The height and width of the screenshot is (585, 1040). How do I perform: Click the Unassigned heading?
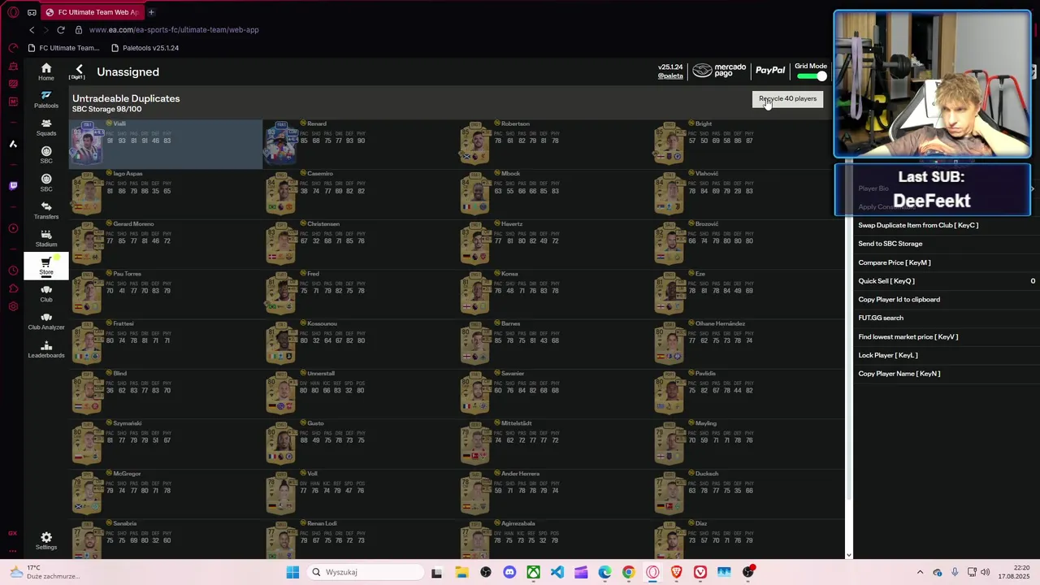(128, 71)
